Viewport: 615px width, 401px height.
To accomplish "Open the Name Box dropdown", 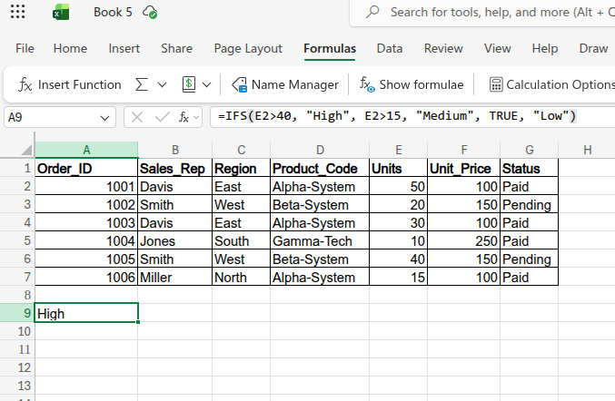I will (x=105, y=117).
